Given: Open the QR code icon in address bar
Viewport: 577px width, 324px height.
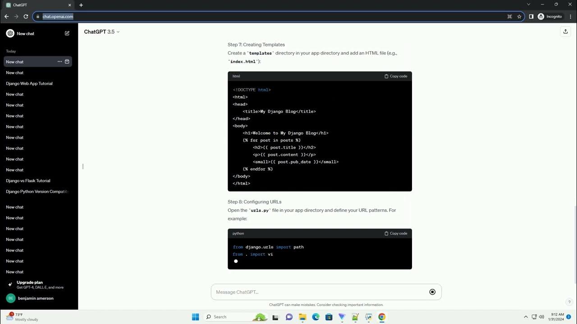Looking at the screenshot, I should point(510,16).
